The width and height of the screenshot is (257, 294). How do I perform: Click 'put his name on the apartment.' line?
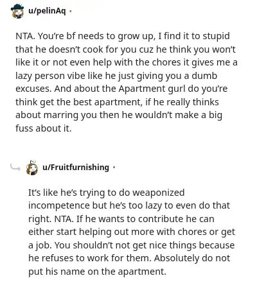pyautogui.click(x=97, y=272)
